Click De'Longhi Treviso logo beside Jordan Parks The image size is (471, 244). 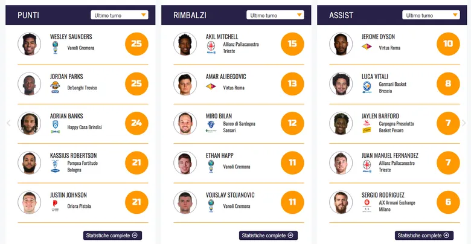(x=55, y=88)
